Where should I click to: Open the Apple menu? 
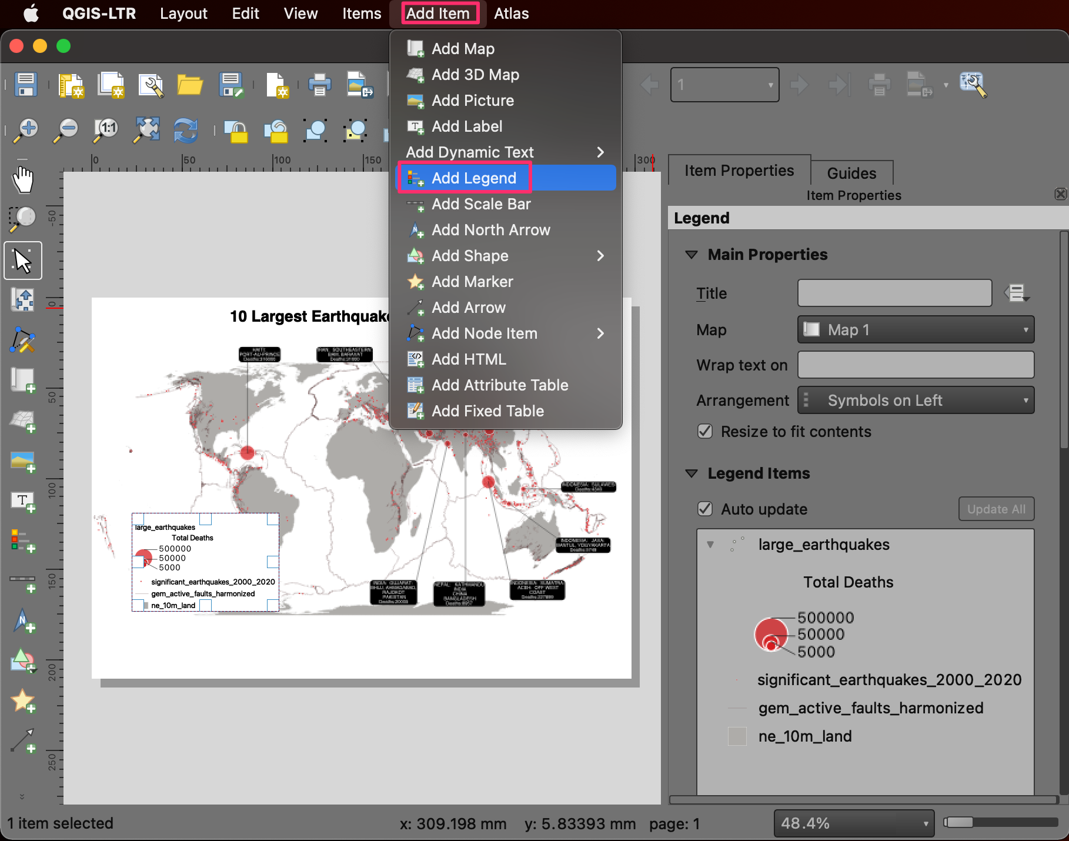[31, 13]
